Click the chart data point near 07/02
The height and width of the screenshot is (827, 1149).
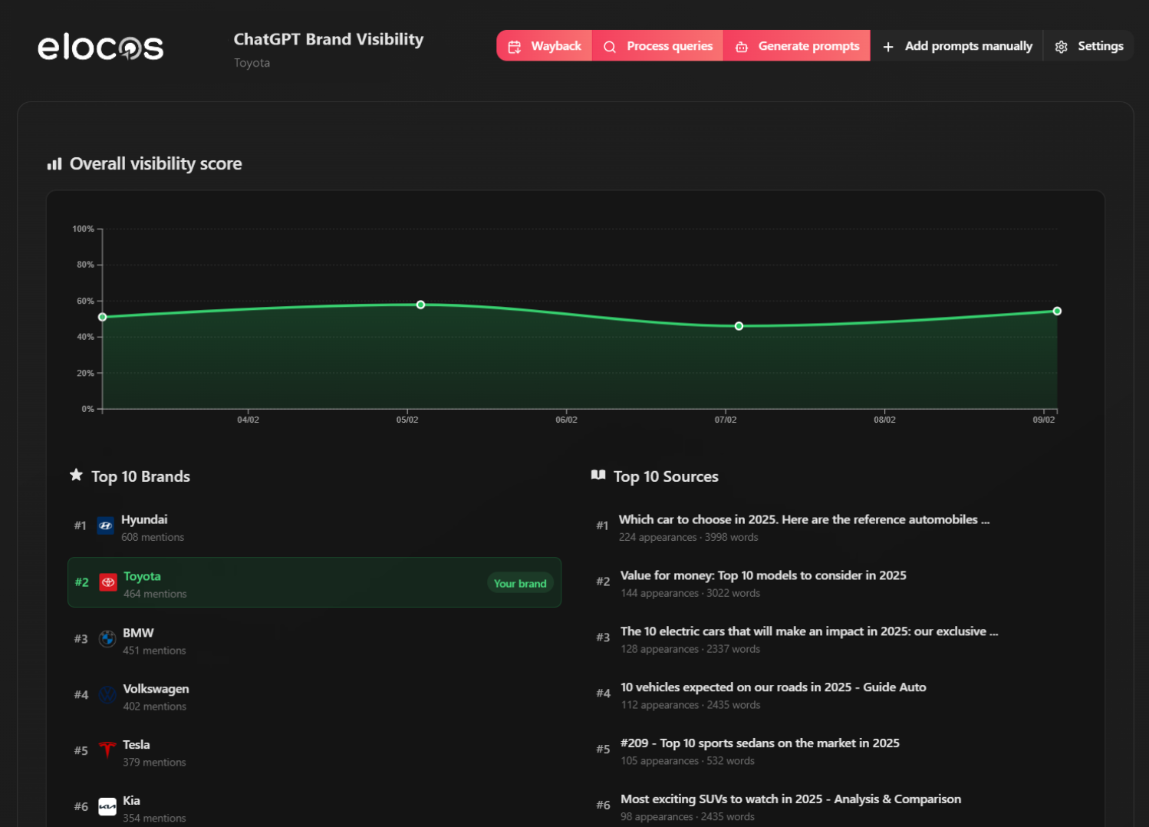739,326
